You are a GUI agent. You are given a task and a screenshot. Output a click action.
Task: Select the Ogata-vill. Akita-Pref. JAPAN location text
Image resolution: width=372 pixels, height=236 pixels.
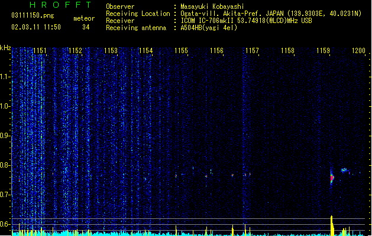point(271,14)
